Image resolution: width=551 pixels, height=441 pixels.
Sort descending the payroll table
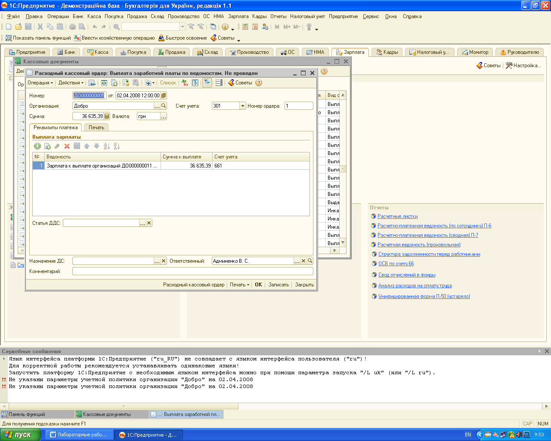click(117, 146)
